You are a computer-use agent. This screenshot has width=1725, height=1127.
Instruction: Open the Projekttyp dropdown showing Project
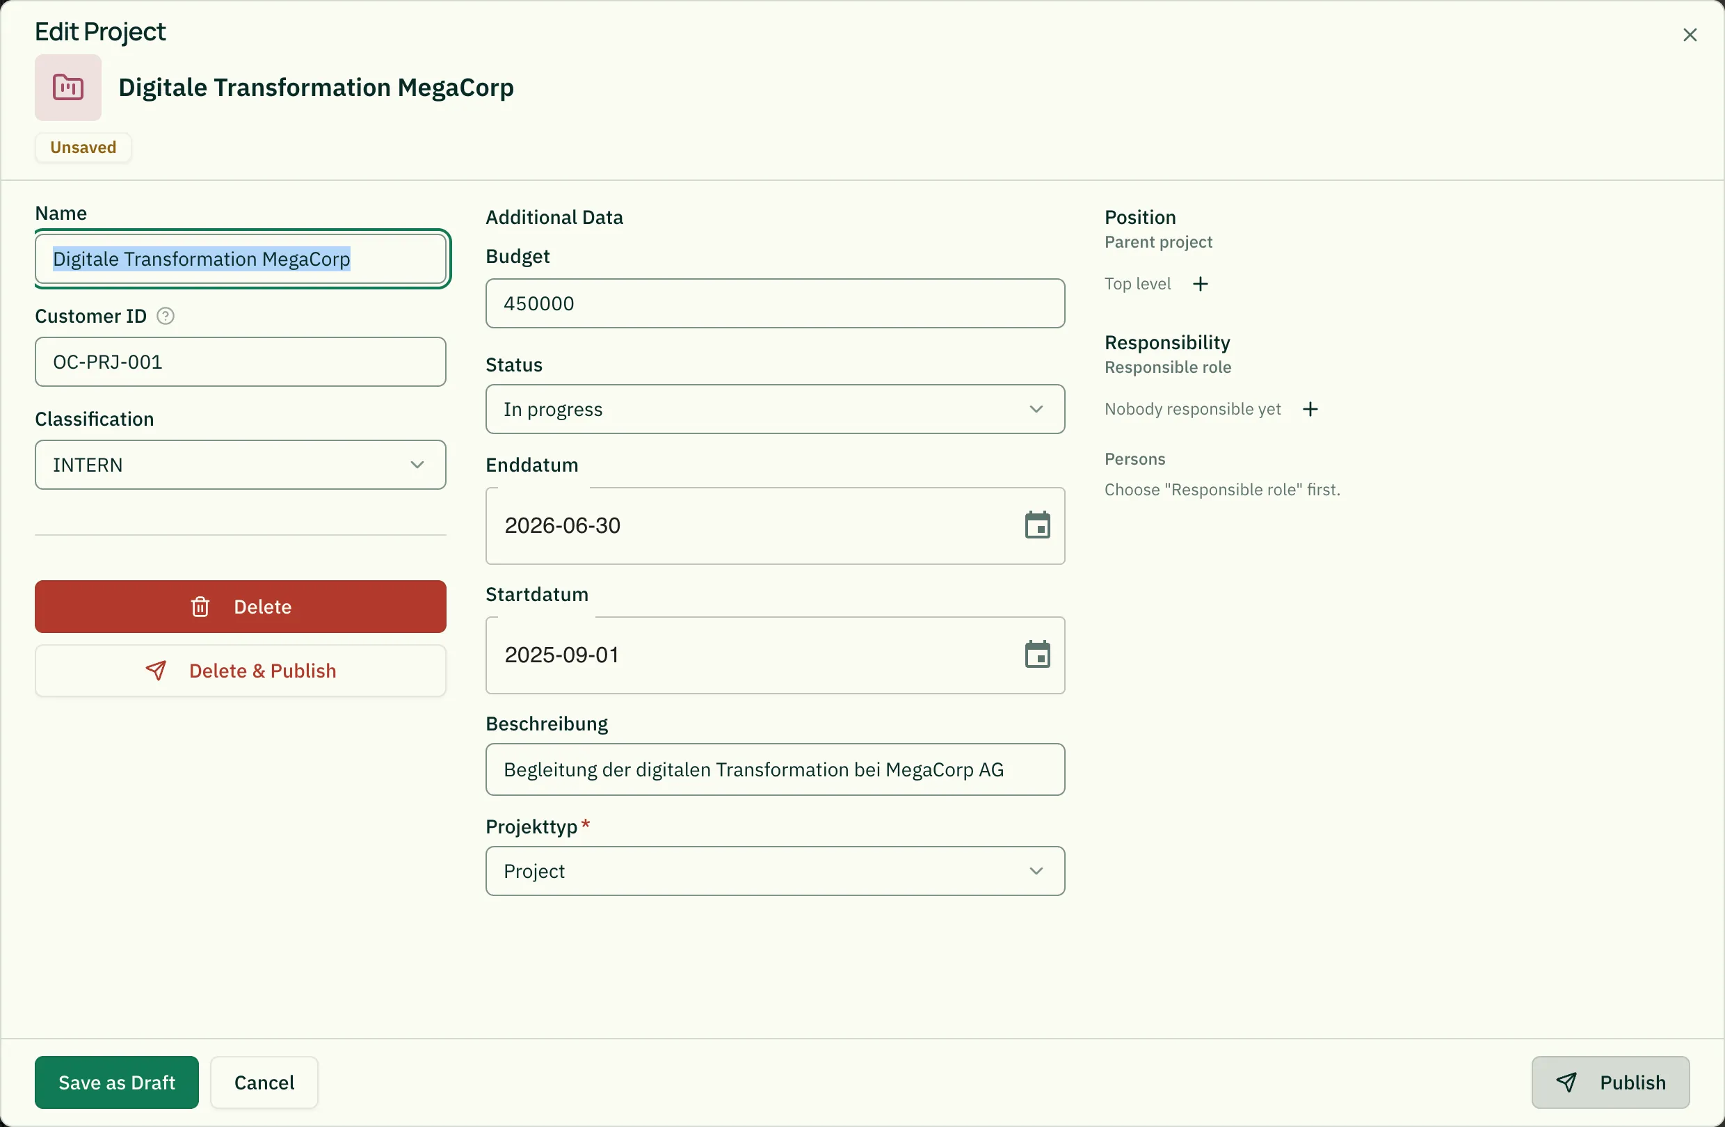(775, 871)
